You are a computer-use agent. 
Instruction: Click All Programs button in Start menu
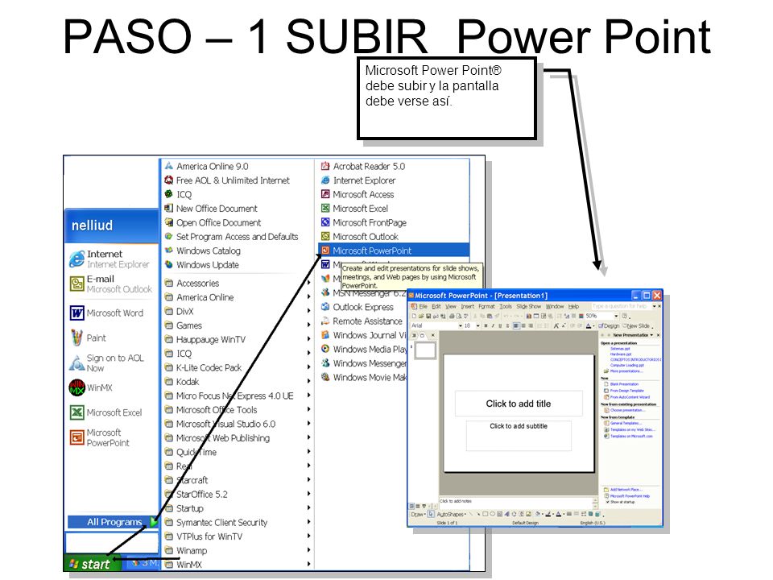pos(114,522)
